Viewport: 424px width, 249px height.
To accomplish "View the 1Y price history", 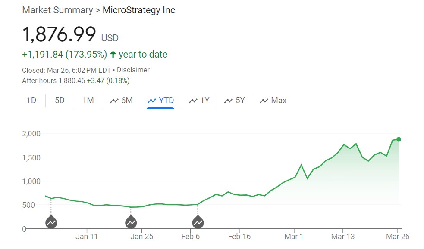I will click(199, 101).
